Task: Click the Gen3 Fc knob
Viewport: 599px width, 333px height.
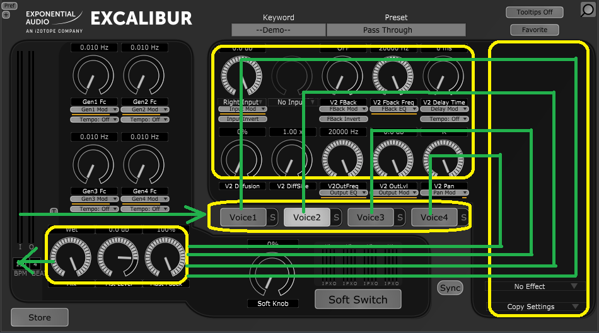Action: [x=93, y=164]
